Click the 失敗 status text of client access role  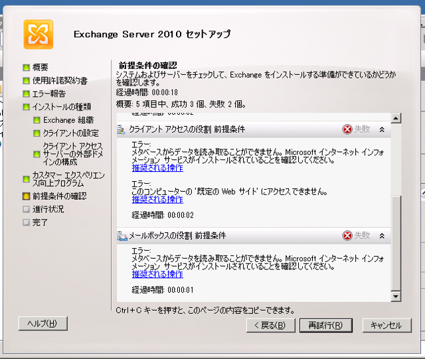362,129
